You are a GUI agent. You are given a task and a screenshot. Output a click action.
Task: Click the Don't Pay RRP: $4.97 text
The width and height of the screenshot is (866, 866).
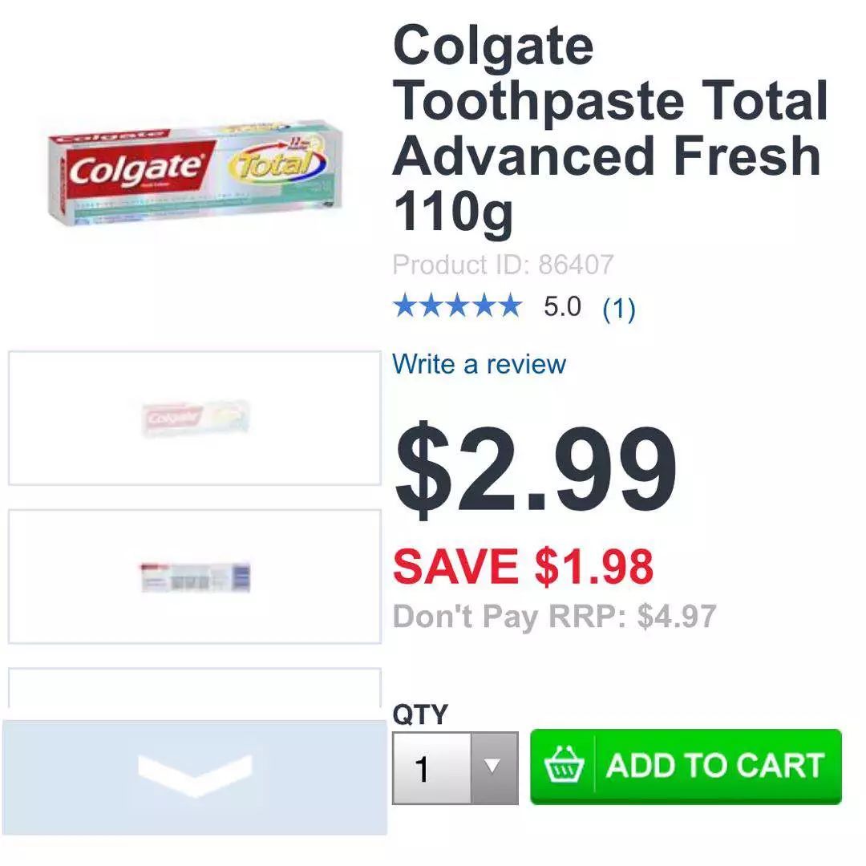coord(555,617)
